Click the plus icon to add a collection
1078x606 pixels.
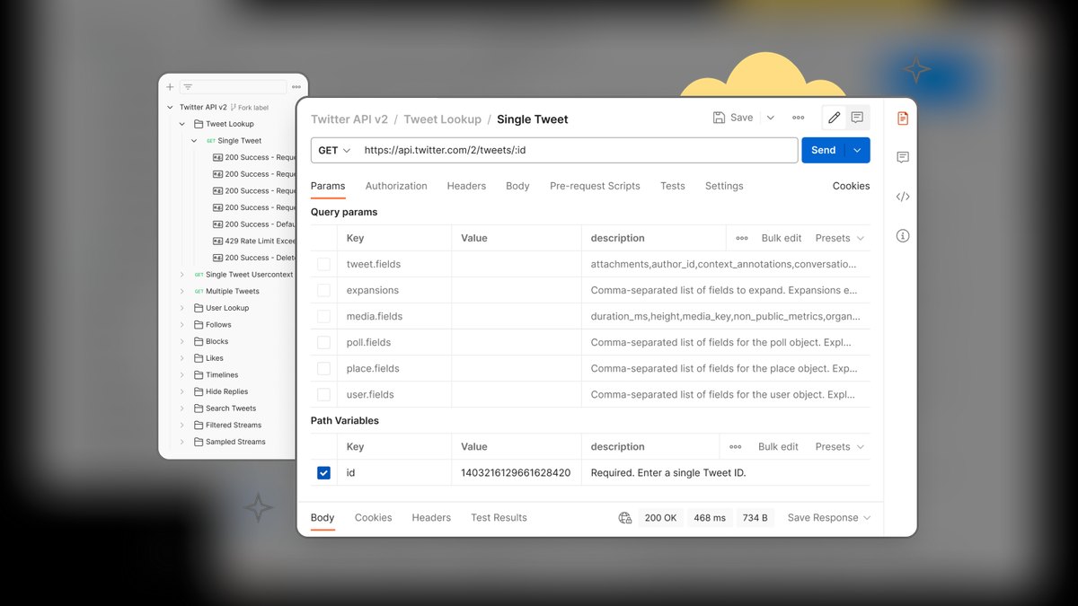(170, 87)
